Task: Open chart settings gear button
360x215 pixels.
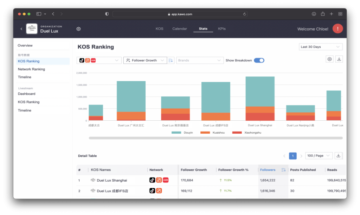Action: pos(329,59)
